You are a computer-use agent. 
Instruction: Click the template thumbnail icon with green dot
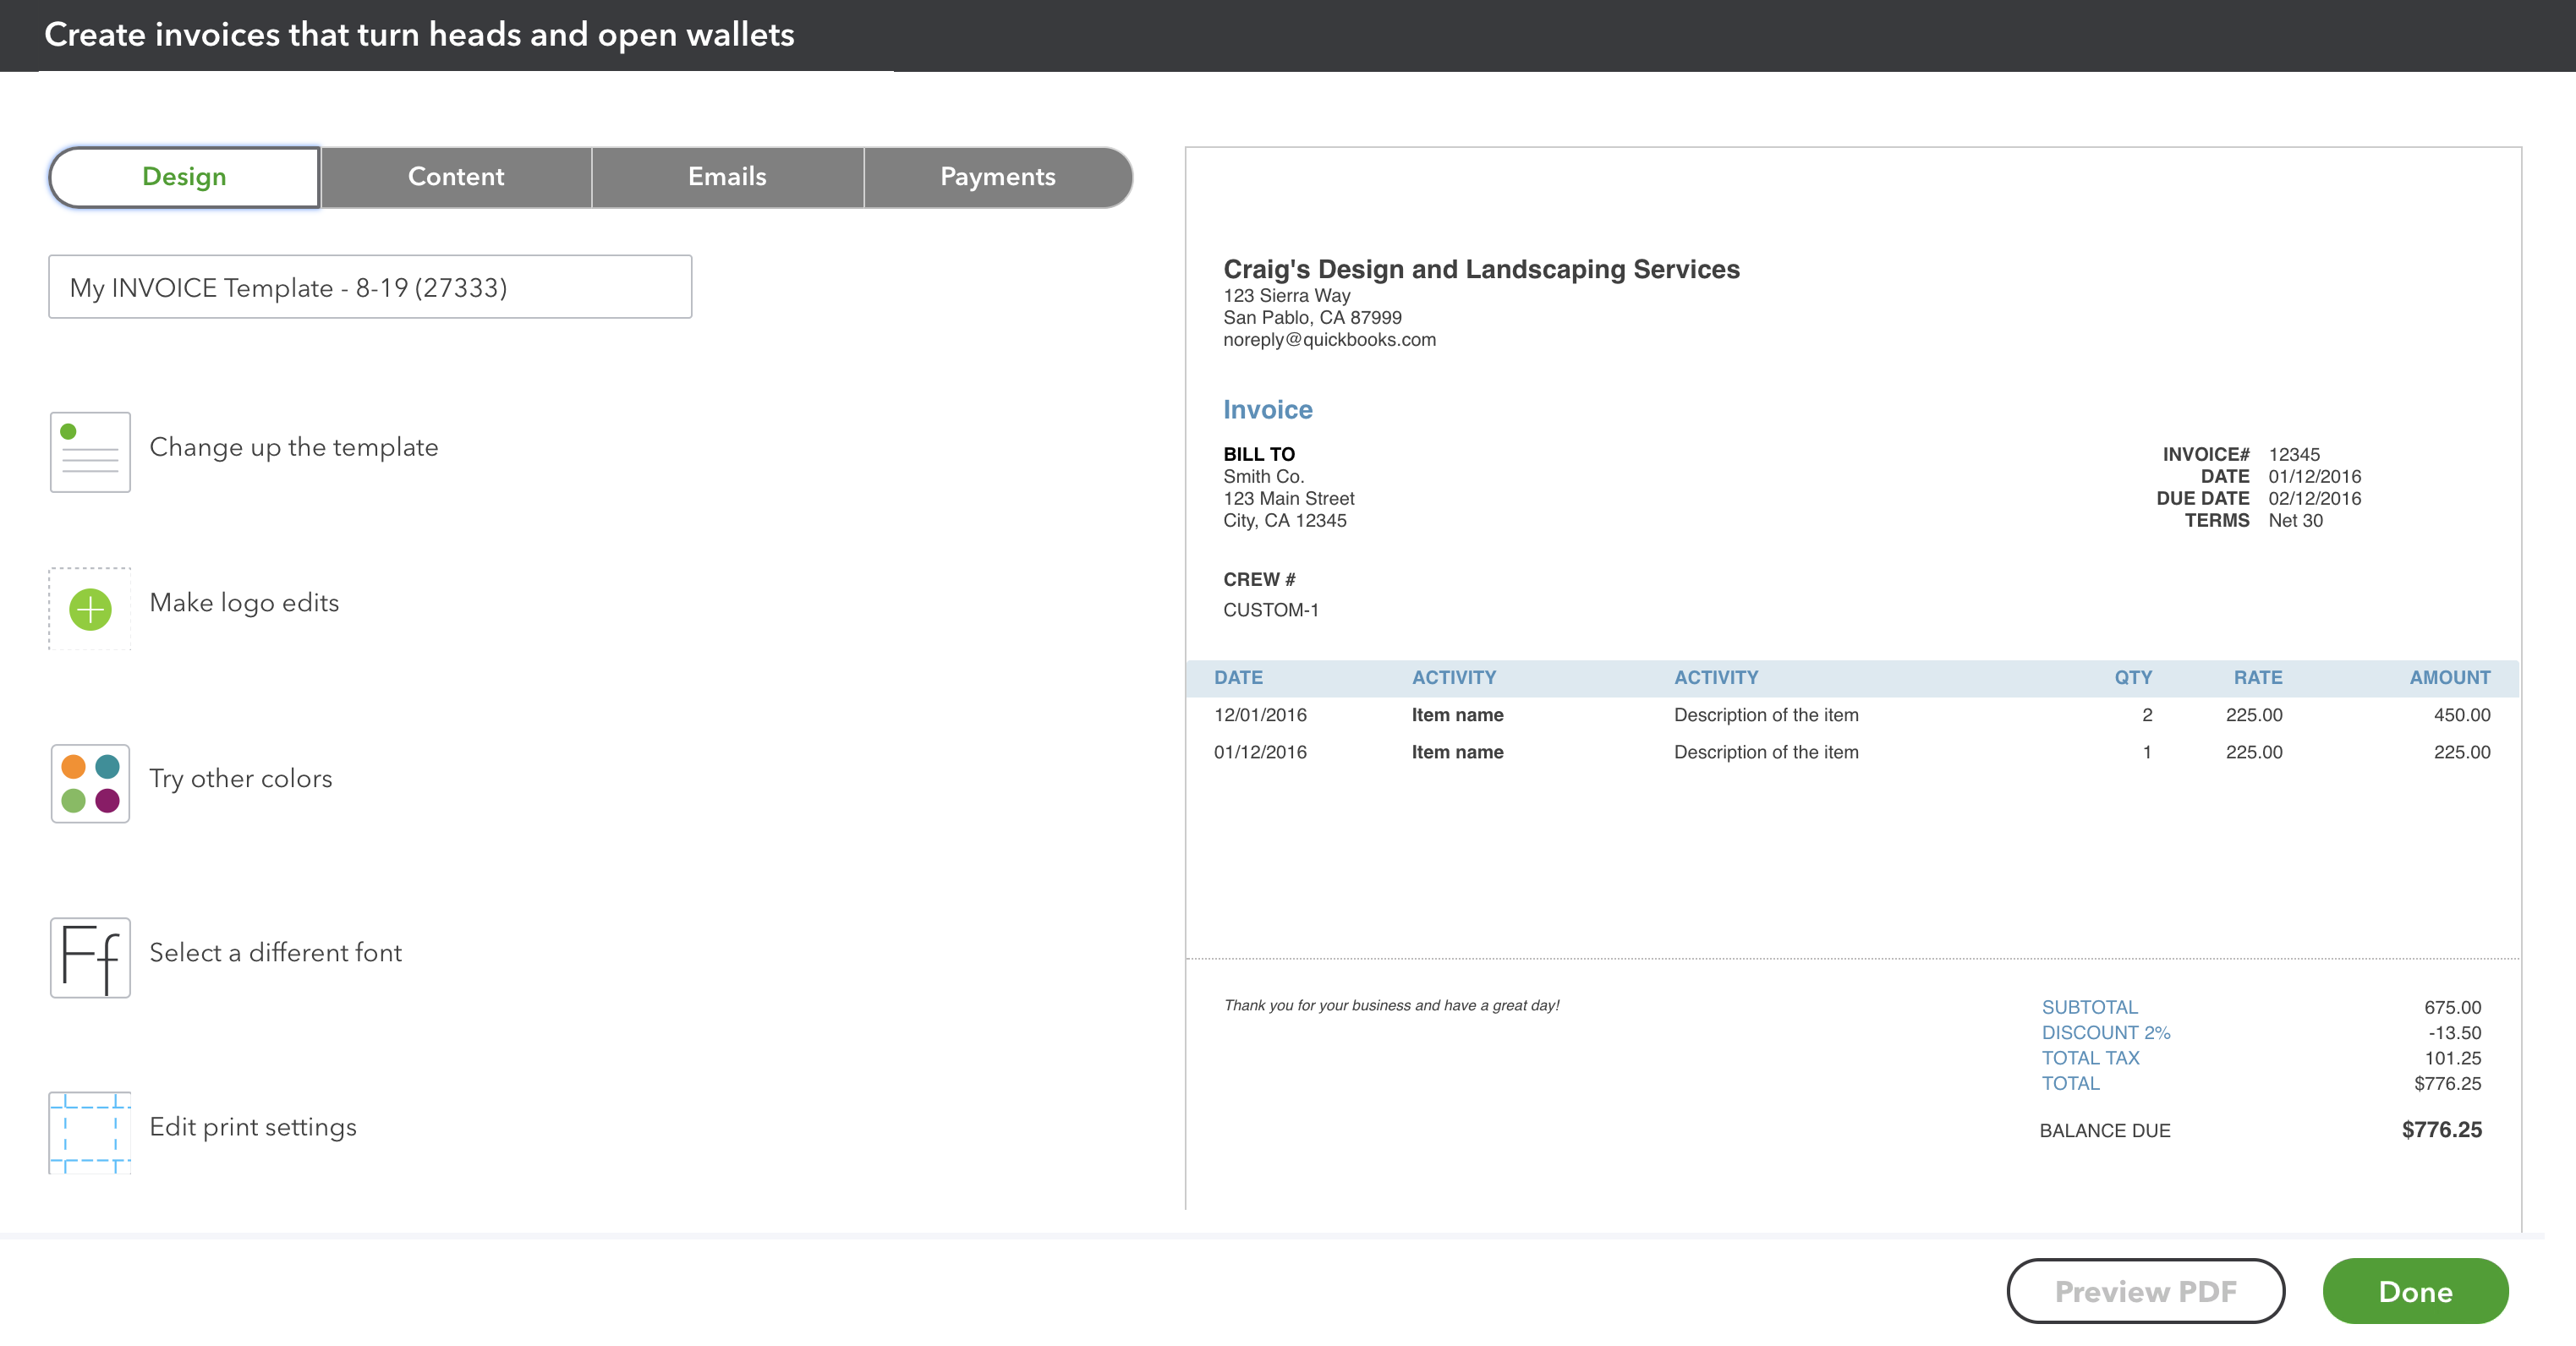pos(89,451)
